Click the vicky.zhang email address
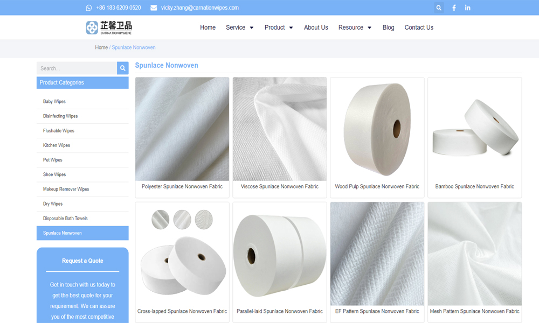The image size is (539, 323). (199, 8)
